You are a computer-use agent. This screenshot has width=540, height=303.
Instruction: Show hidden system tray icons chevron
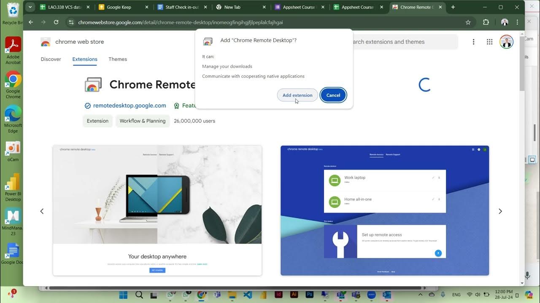coord(421,295)
